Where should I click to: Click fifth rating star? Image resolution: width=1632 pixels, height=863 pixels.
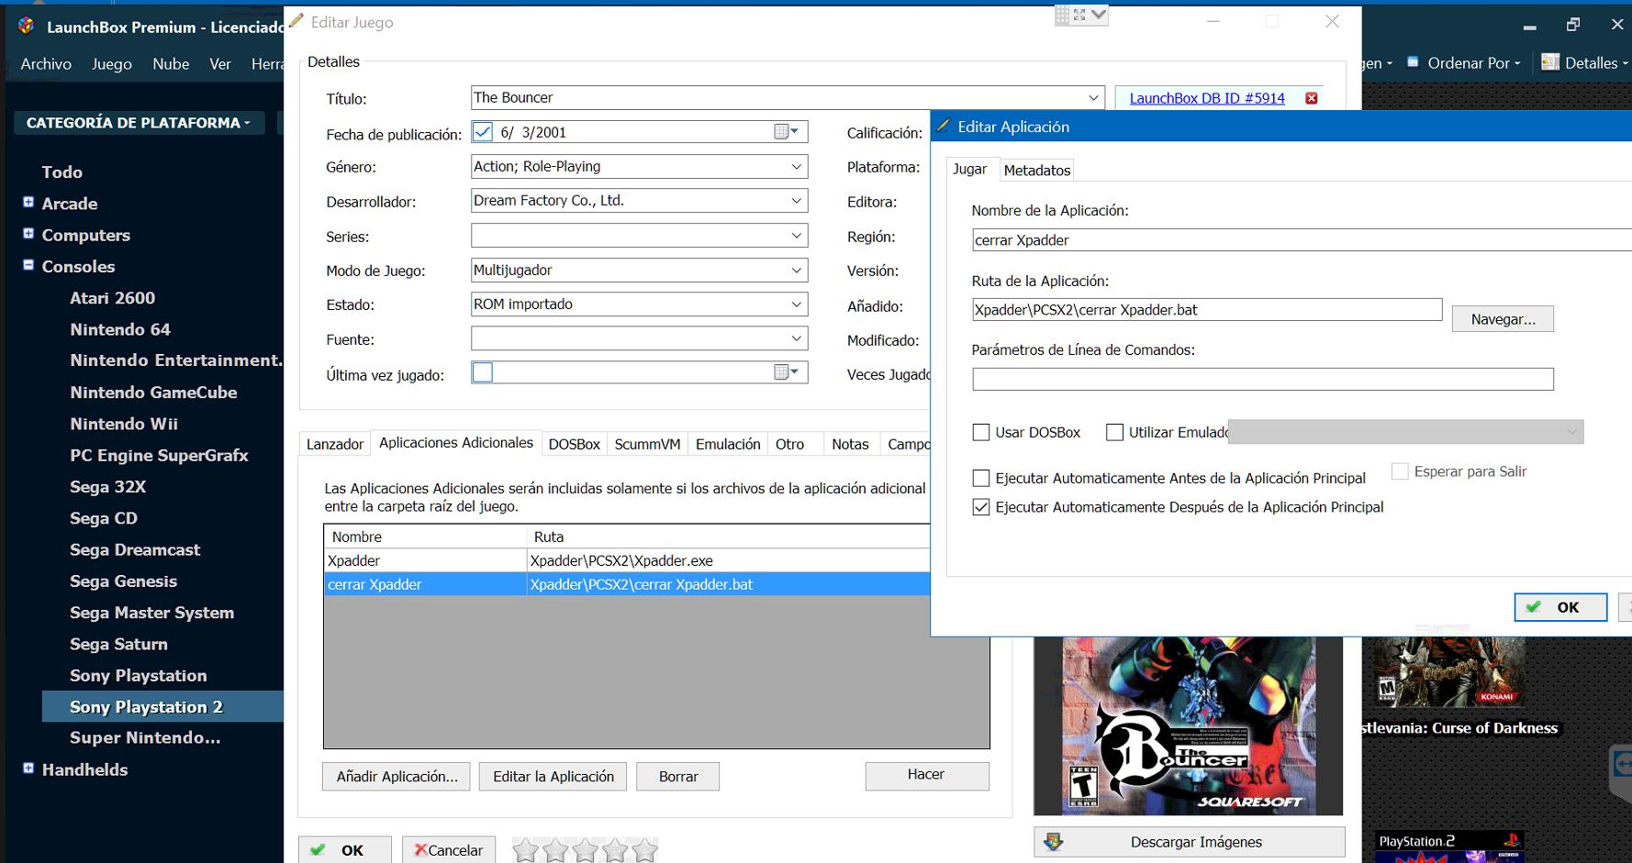click(645, 850)
